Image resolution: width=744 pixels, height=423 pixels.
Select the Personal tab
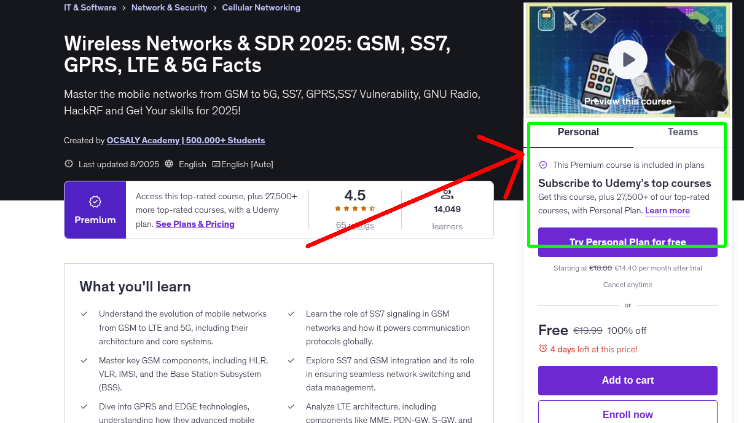[x=578, y=132]
